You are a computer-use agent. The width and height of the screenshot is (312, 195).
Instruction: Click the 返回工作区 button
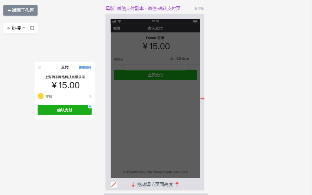point(20,10)
